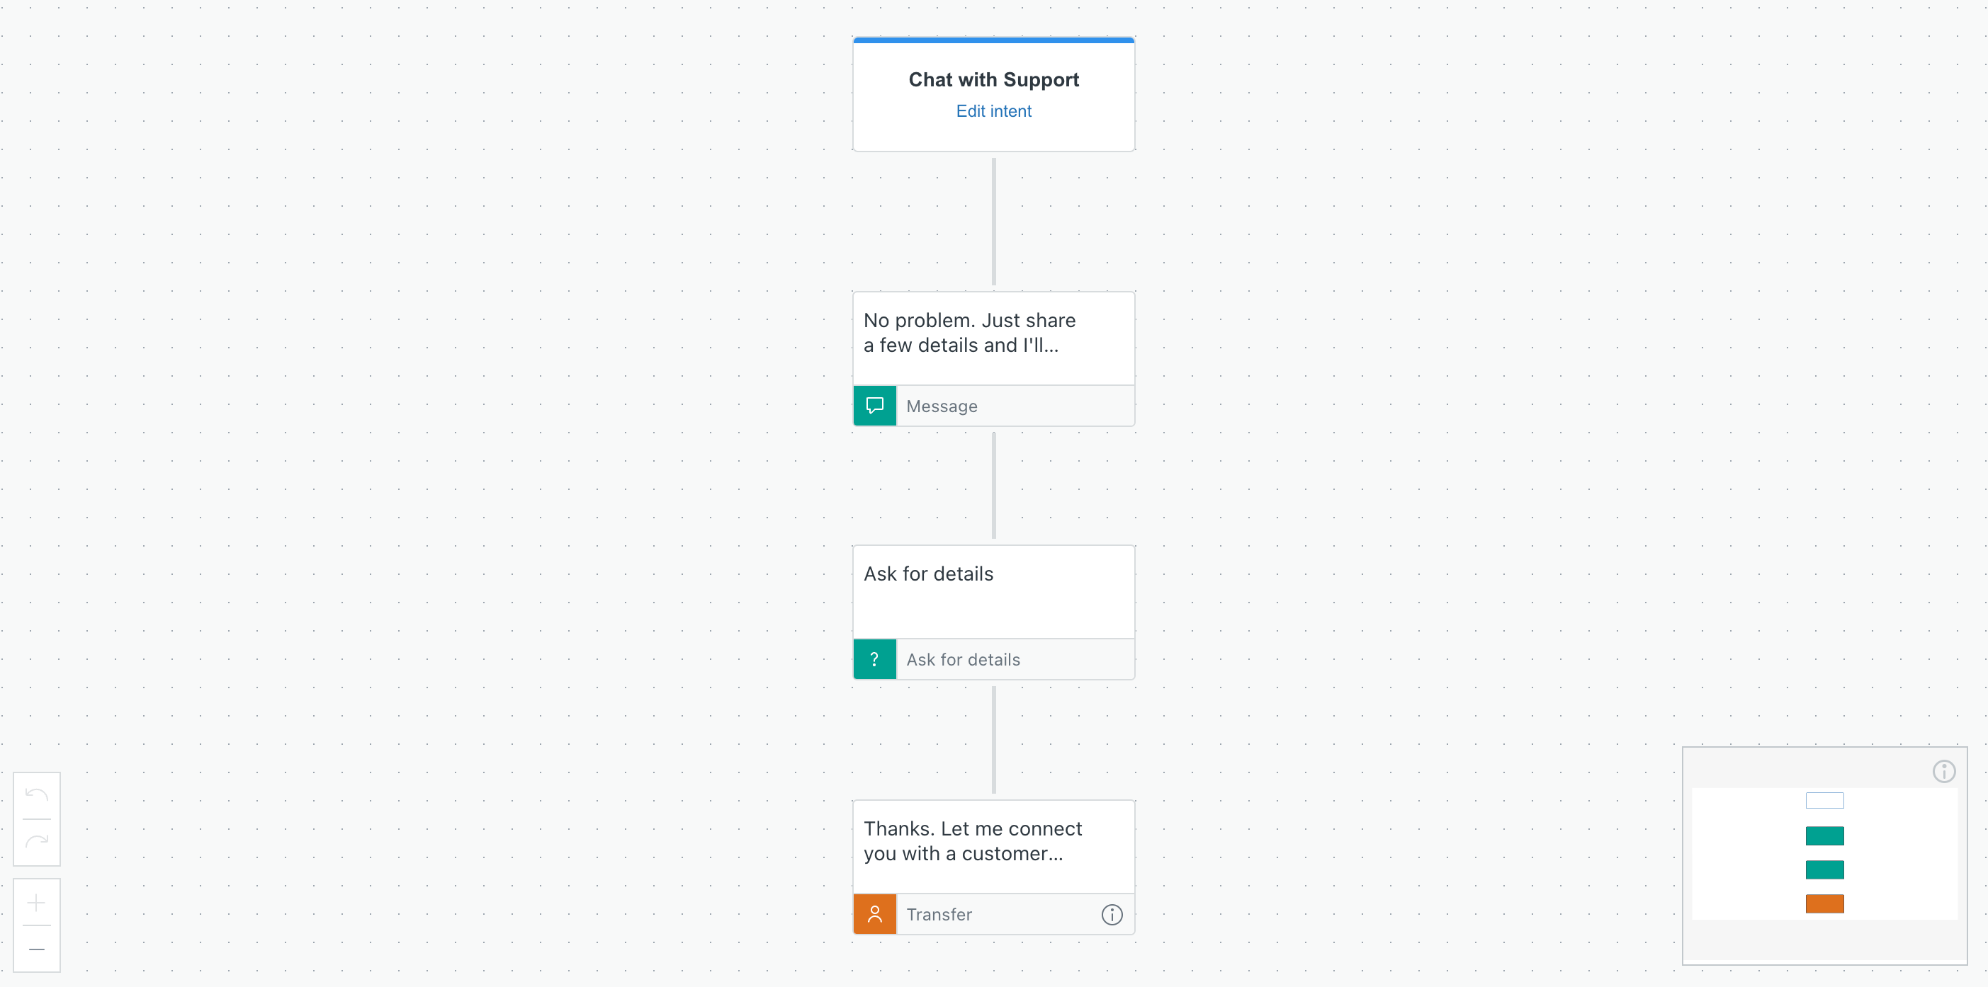Click the Transfer step info icon
This screenshot has width=1988, height=987.
[1112, 915]
